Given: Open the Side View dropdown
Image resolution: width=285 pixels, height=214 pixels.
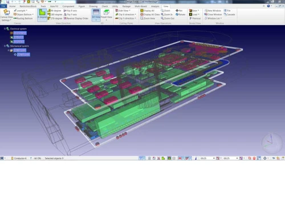Looking at the screenshot, I should 123,11.
